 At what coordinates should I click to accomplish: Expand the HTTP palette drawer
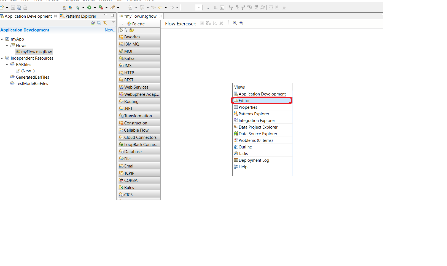(x=139, y=73)
